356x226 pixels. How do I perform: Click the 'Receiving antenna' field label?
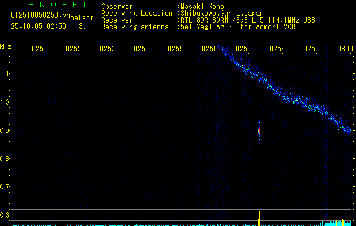click(x=135, y=27)
